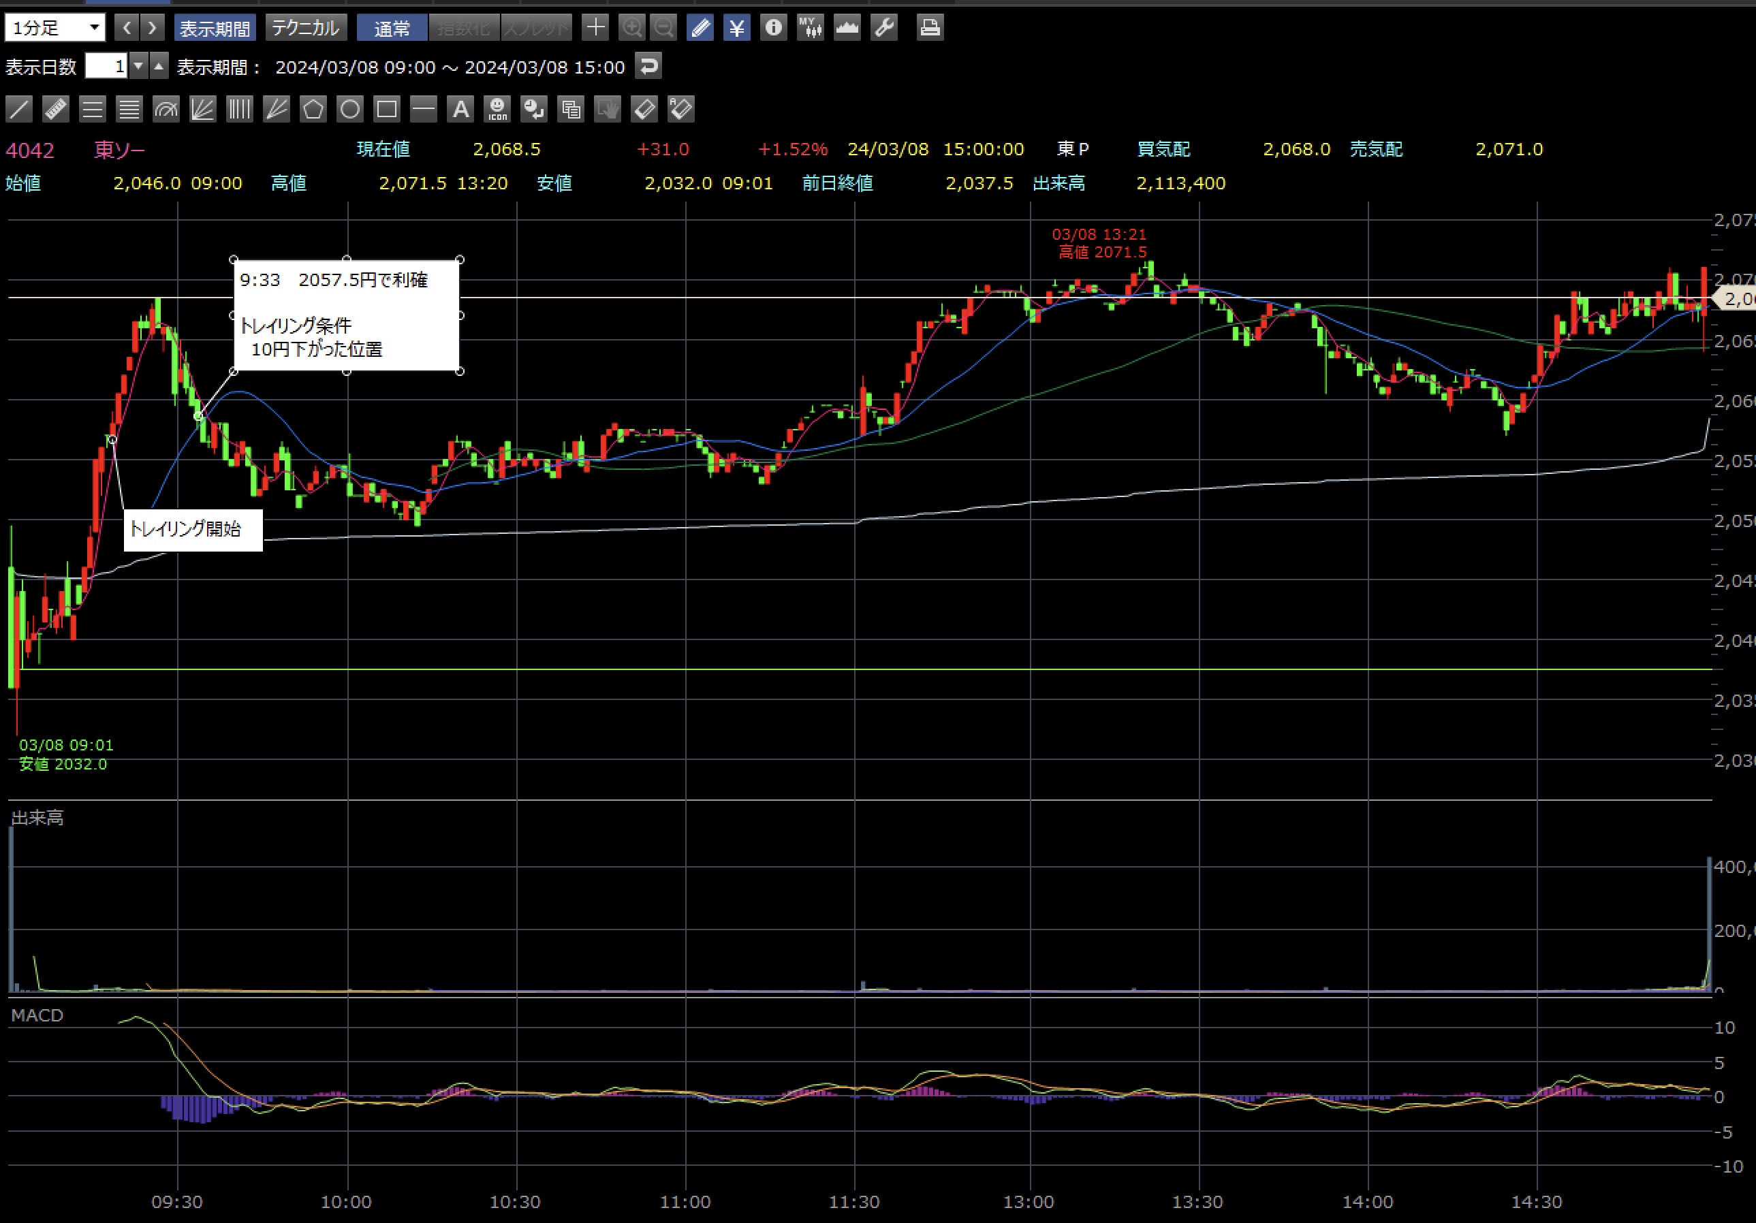Image resolution: width=1756 pixels, height=1223 pixels.
Task: Open chart settings wrench icon
Action: [x=884, y=29]
